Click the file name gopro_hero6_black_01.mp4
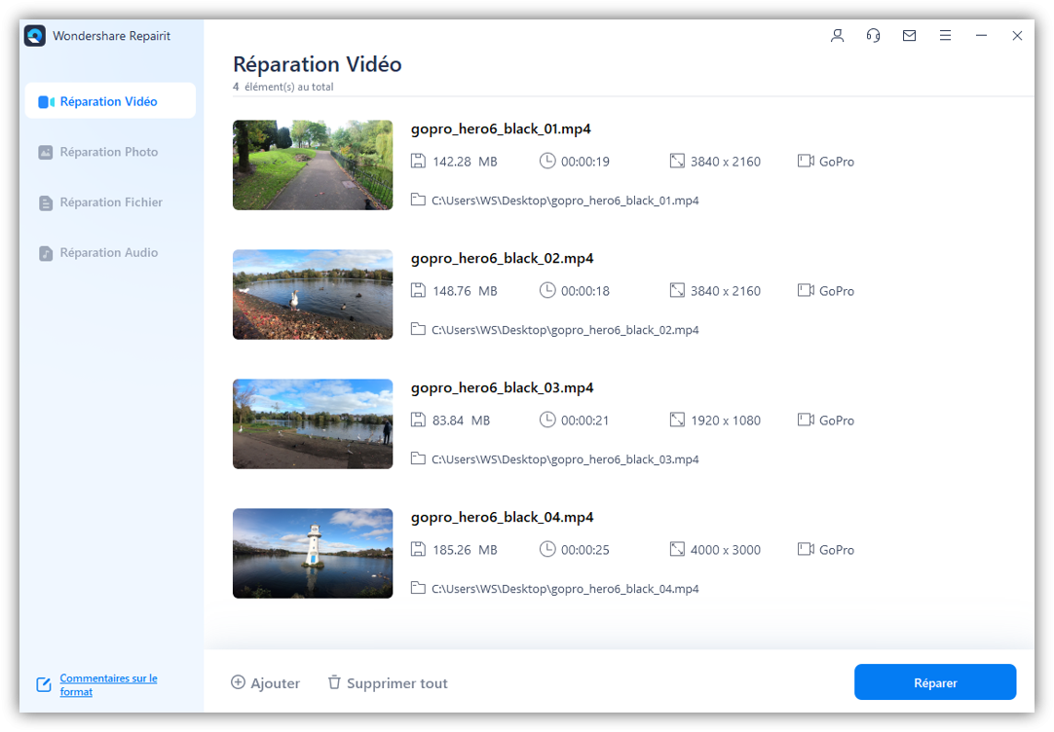The image size is (1054, 732). [x=501, y=128]
